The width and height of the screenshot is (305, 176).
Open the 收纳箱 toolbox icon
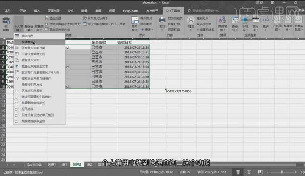[6, 21]
